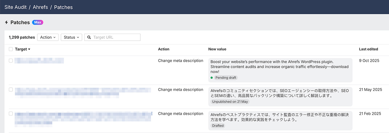This screenshot has height=133, width=389.
Task: Check the box for the 9 Oct 2025 patch
Action: pos(11,61)
